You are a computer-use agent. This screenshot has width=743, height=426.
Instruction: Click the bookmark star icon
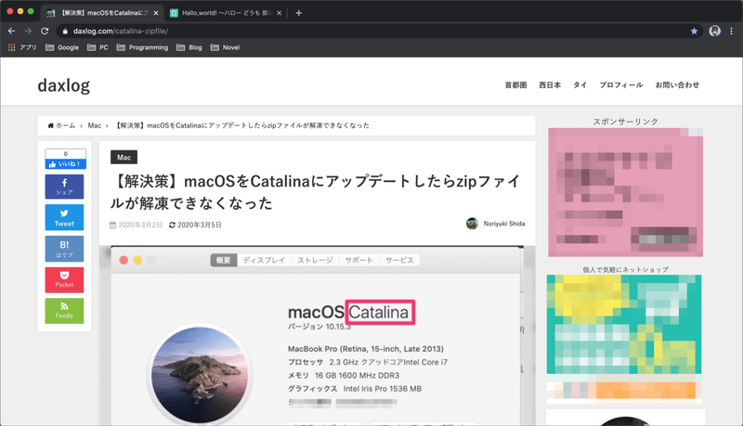point(694,32)
